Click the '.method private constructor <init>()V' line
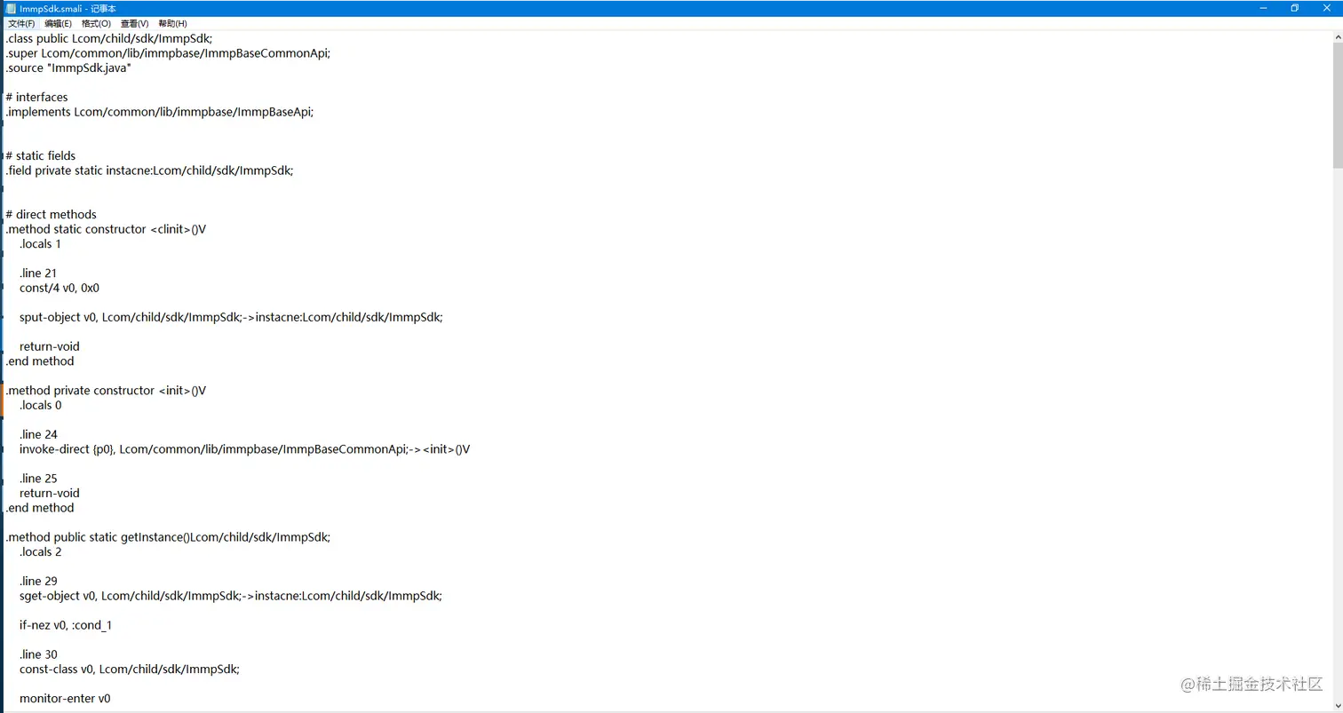1343x713 pixels. pyautogui.click(x=106, y=390)
